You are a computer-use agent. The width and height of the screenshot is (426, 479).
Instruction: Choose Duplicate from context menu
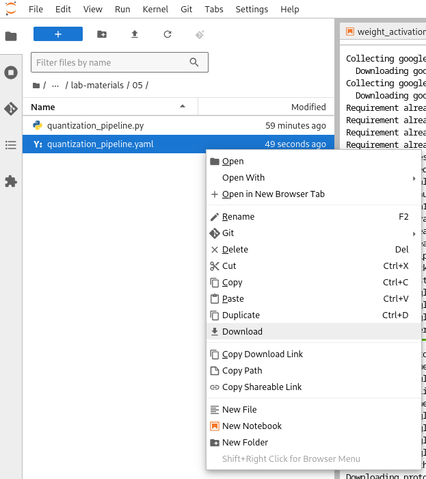pos(314,315)
